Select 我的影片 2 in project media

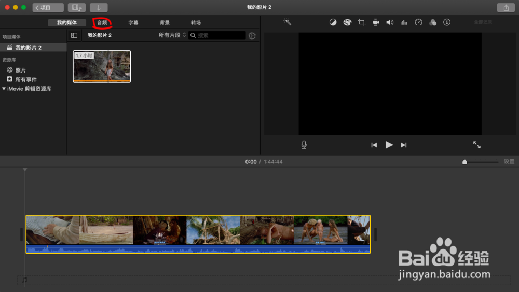click(x=33, y=47)
